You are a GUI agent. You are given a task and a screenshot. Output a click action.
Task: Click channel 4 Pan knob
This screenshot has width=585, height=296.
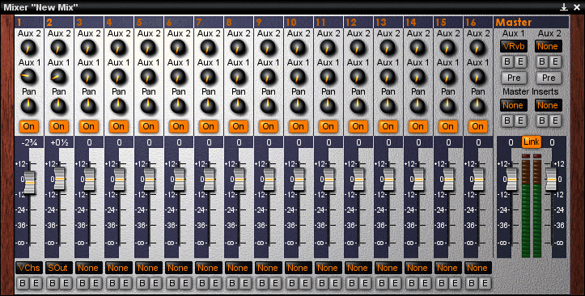(x=118, y=106)
